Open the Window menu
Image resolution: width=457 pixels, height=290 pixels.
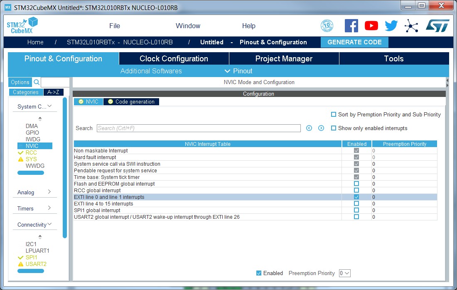click(188, 26)
